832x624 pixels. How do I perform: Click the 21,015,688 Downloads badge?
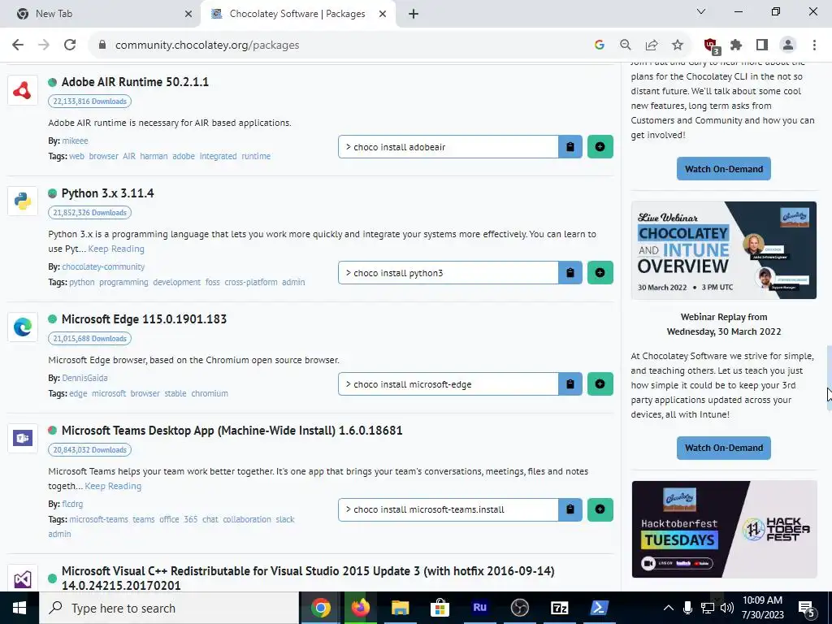89,339
